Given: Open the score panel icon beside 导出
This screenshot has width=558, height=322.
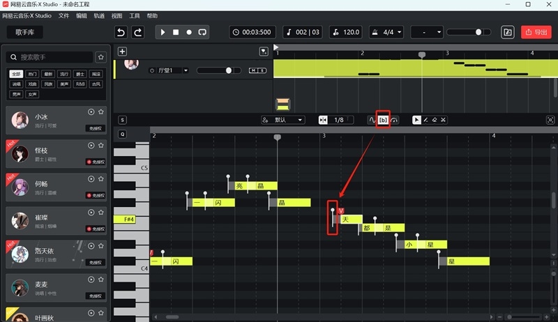Looking at the screenshot, I should click(508, 32).
